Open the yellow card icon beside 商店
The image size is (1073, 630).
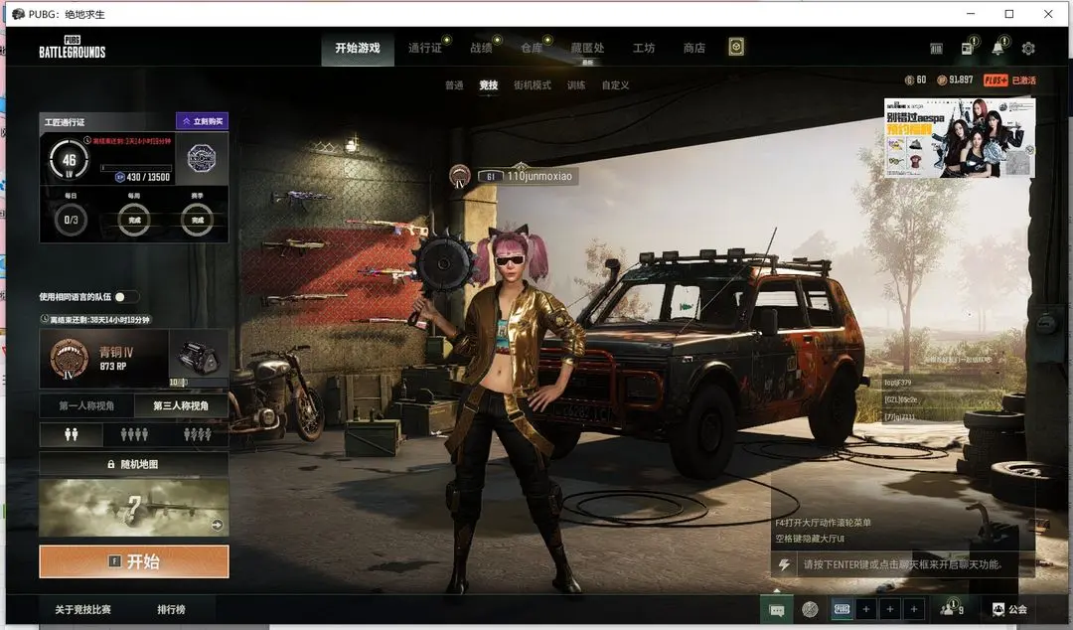point(736,47)
